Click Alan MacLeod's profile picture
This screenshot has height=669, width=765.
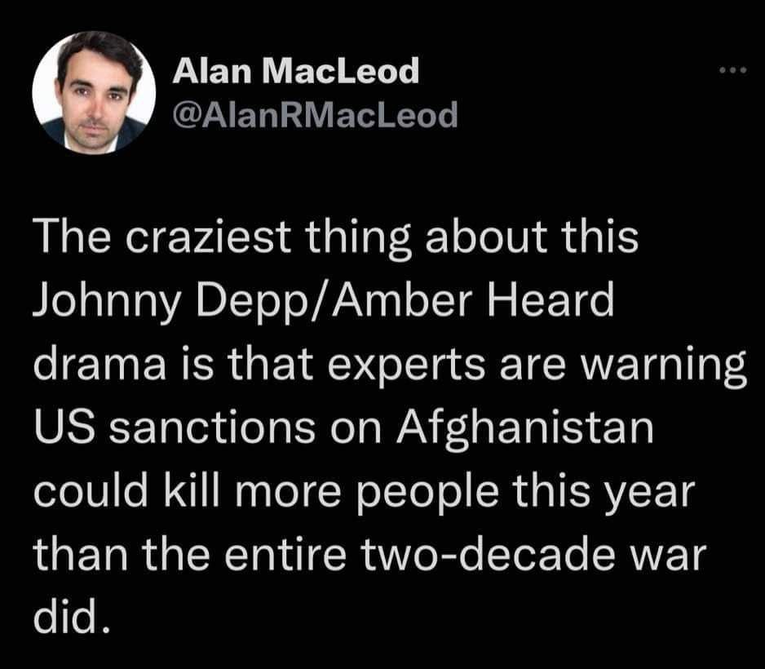94,91
